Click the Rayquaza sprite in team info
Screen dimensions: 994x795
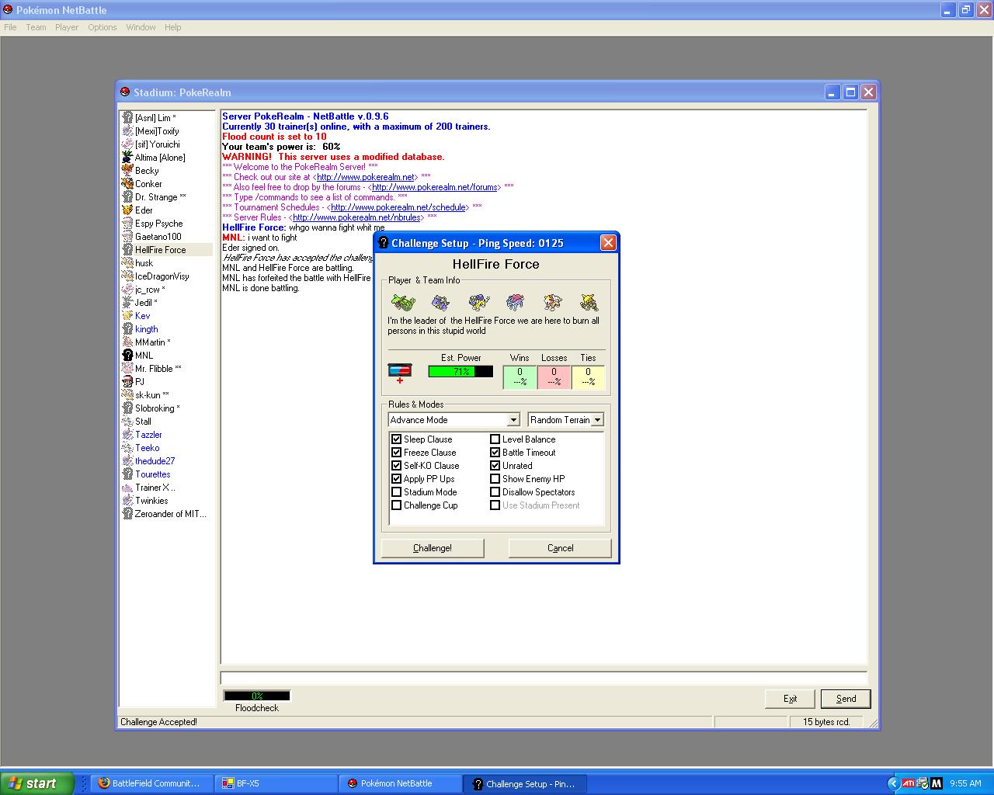(x=402, y=302)
